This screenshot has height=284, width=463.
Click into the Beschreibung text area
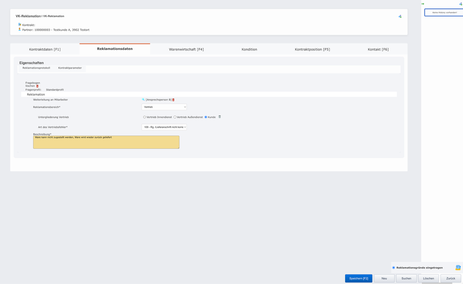tap(106, 142)
